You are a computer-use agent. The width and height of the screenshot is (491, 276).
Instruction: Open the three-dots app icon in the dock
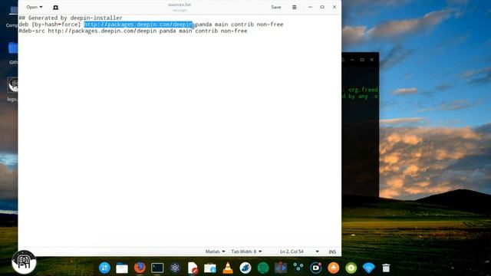[x=298, y=268]
